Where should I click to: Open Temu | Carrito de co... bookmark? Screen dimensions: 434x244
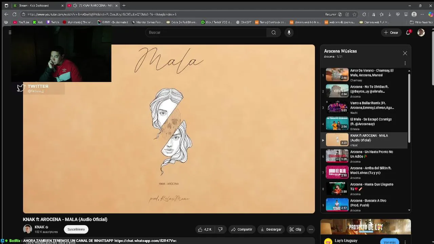pyautogui.click(x=271, y=22)
